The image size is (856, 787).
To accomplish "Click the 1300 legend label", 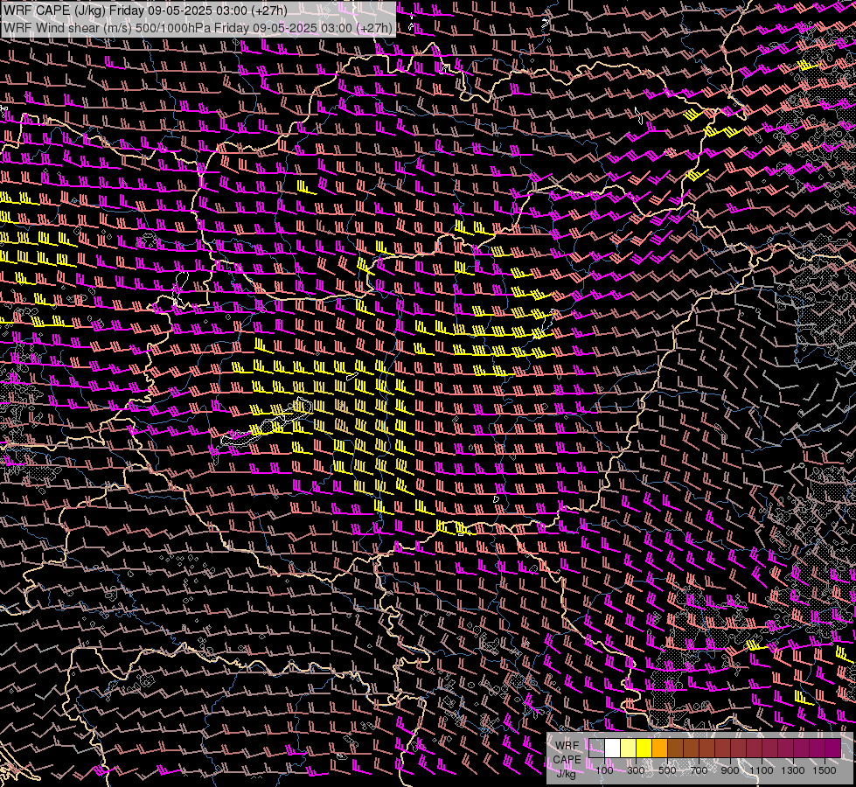I will click(793, 770).
